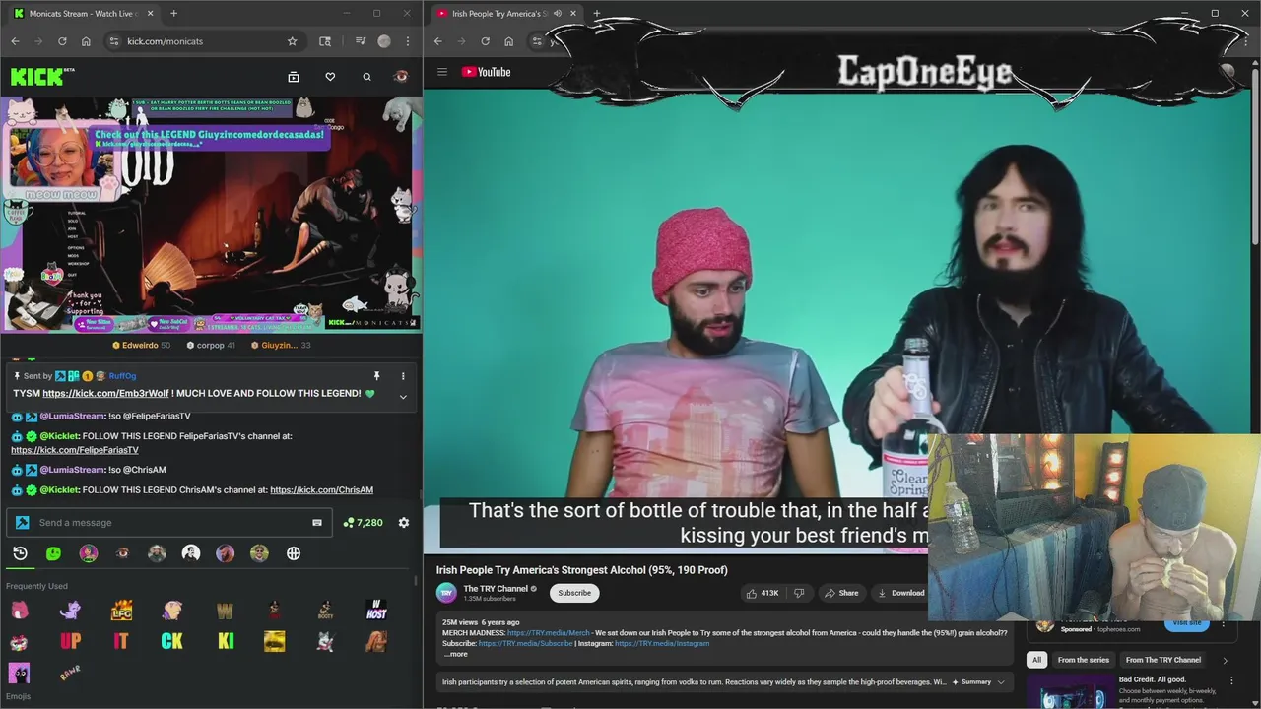Insert the cyan CK emote

coord(171,641)
